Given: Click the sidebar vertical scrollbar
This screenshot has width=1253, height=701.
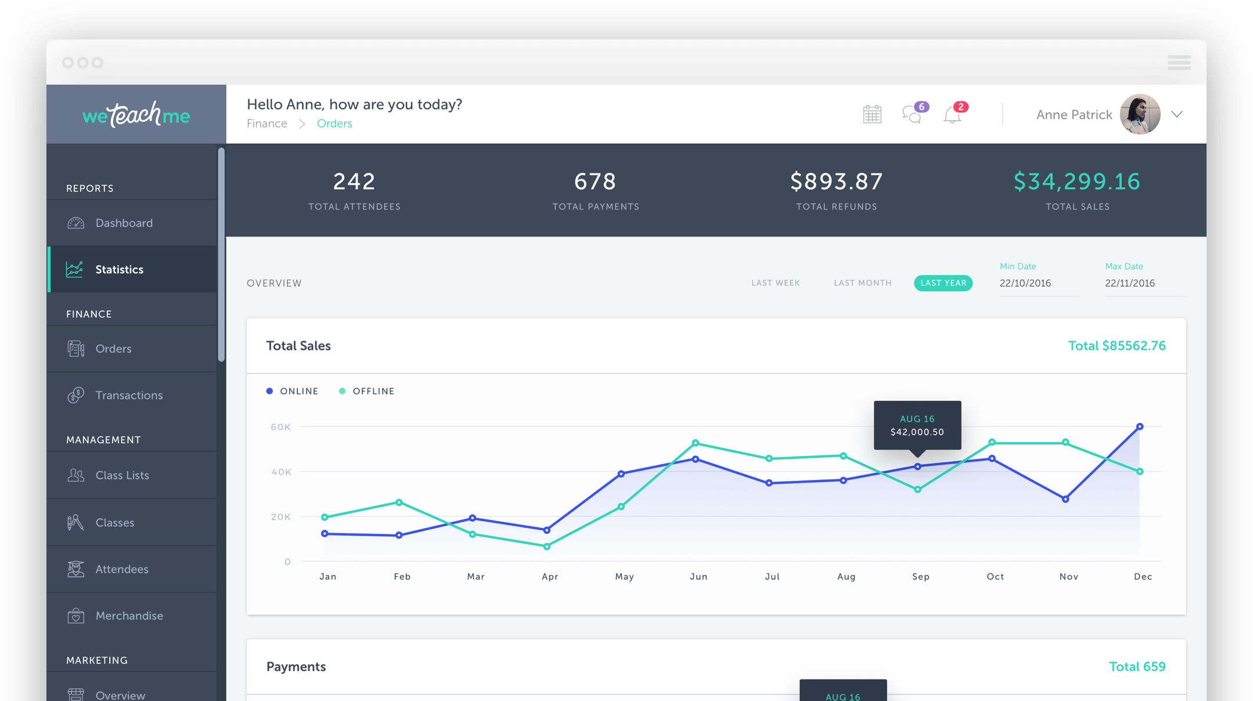Looking at the screenshot, I should [x=221, y=255].
